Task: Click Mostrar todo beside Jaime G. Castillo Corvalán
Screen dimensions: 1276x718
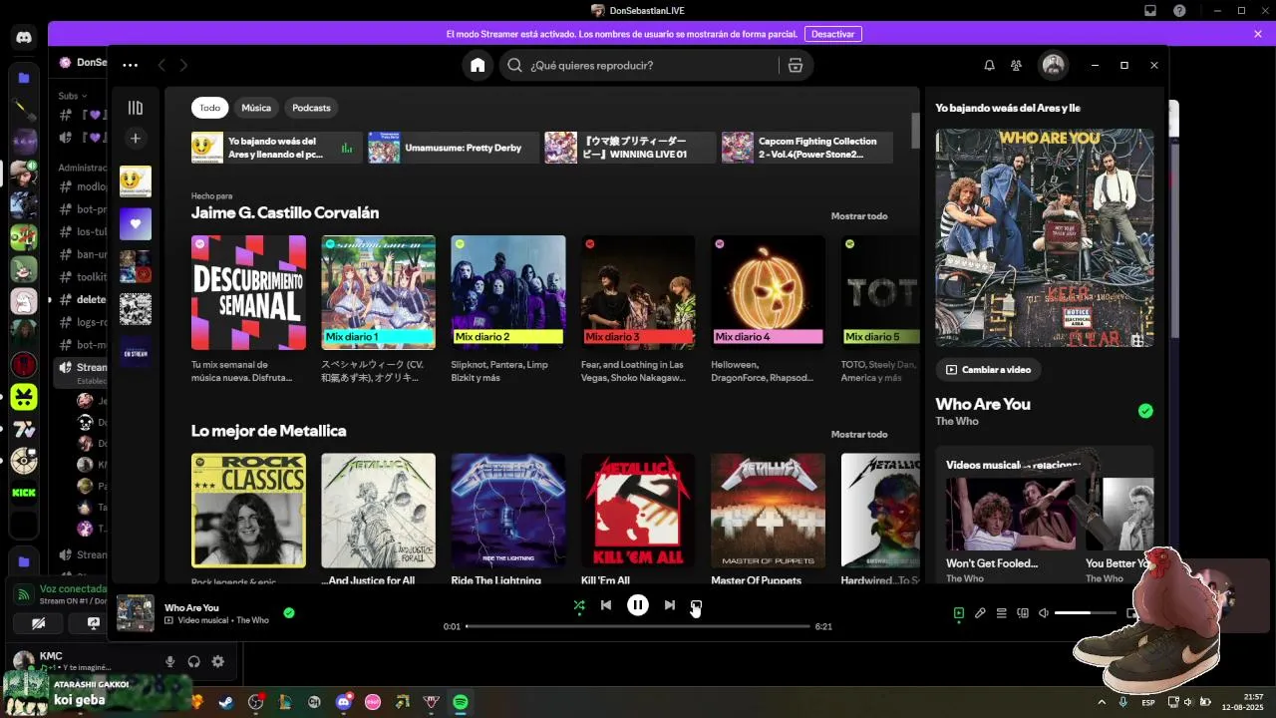Action: pyautogui.click(x=859, y=216)
